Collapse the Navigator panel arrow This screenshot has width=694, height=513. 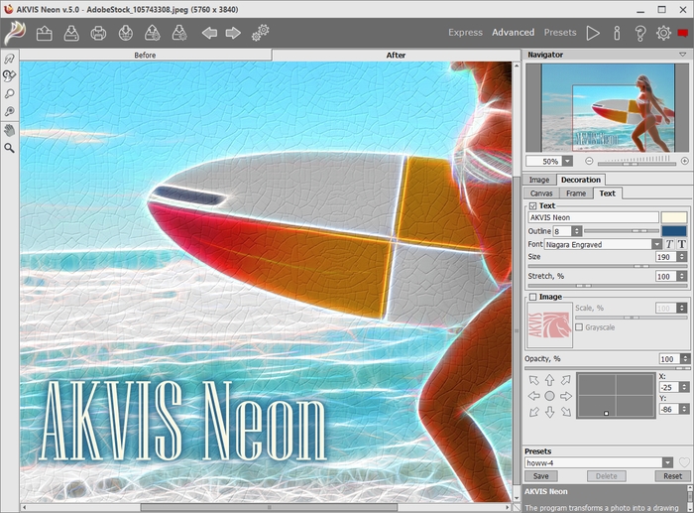[682, 55]
